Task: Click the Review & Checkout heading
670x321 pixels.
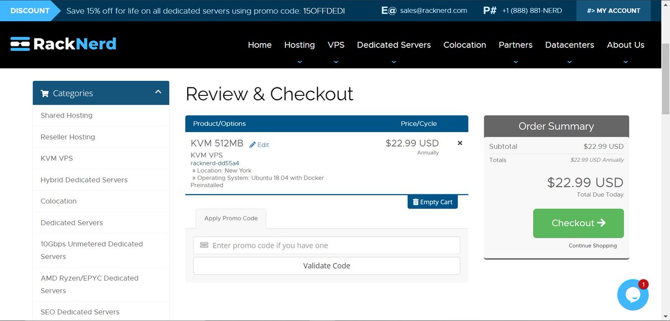Action: (270, 94)
